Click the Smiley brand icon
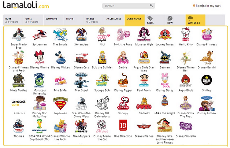Screen dimensions: 230x148 [207, 80]
